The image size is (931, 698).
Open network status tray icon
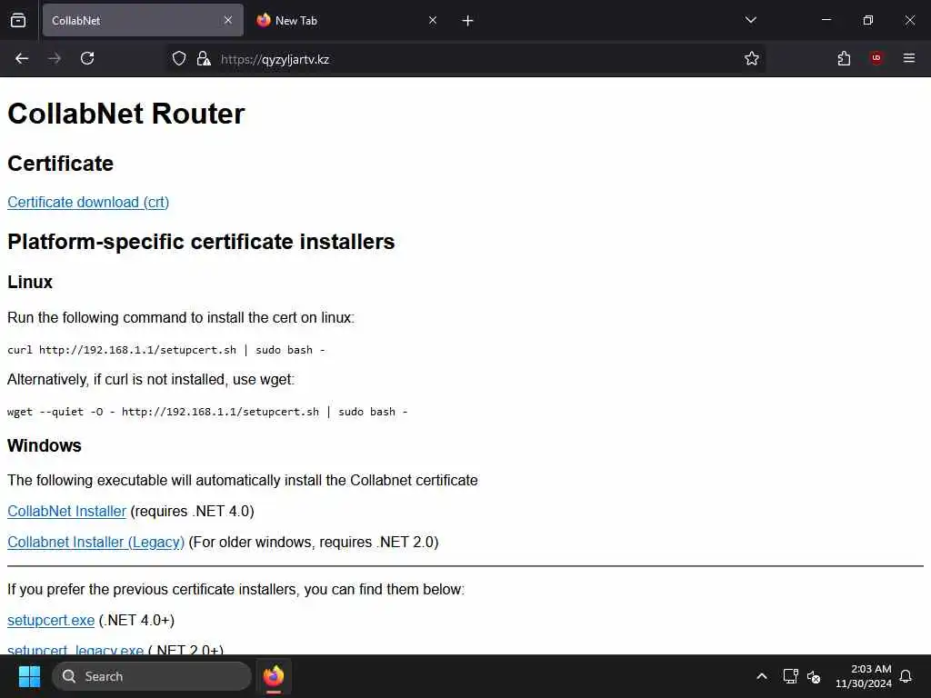[790, 676]
